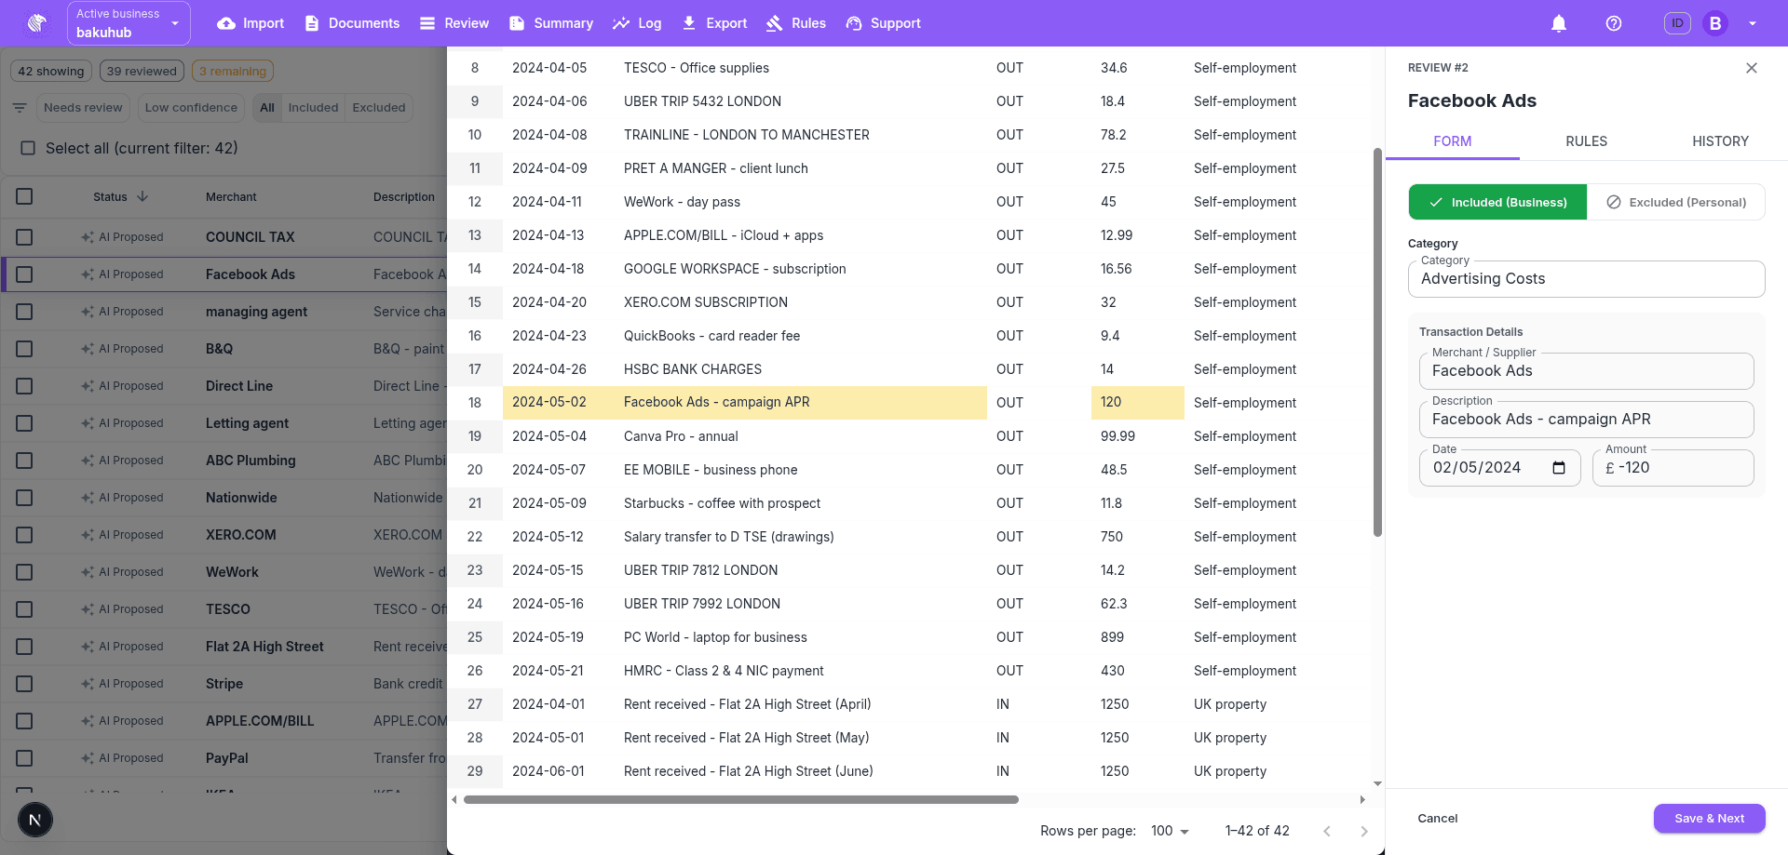The width and height of the screenshot is (1788, 855).
Task: Mark transaction as Excluded (Personal)
Action: (1675, 202)
